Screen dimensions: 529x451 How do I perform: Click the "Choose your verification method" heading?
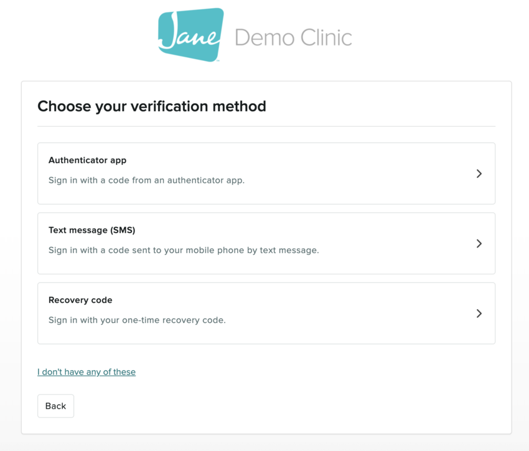pyautogui.click(x=152, y=106)
